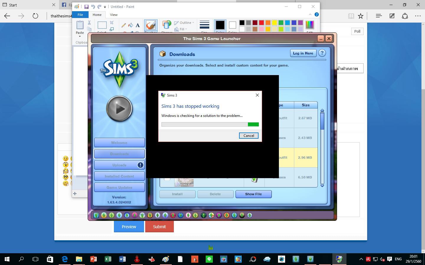Click Redo in Paint quick access toolbar
The height and width of the screenshot is (265, 425).
tap(99, 6)
